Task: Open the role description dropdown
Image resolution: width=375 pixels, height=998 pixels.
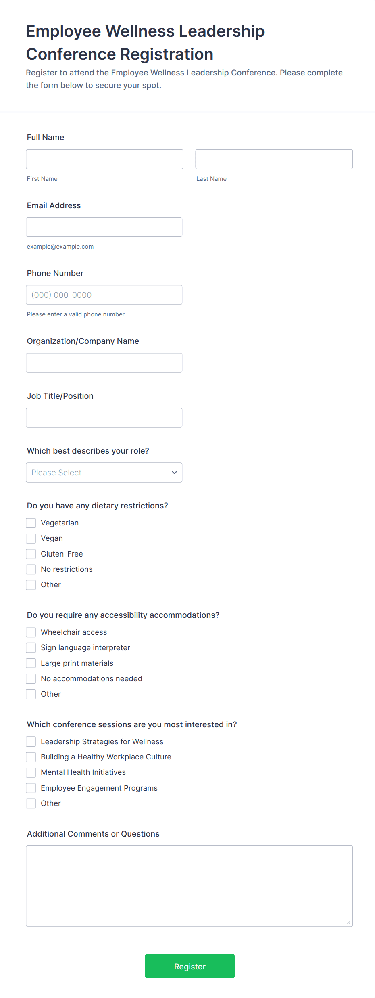Action: 104,472
